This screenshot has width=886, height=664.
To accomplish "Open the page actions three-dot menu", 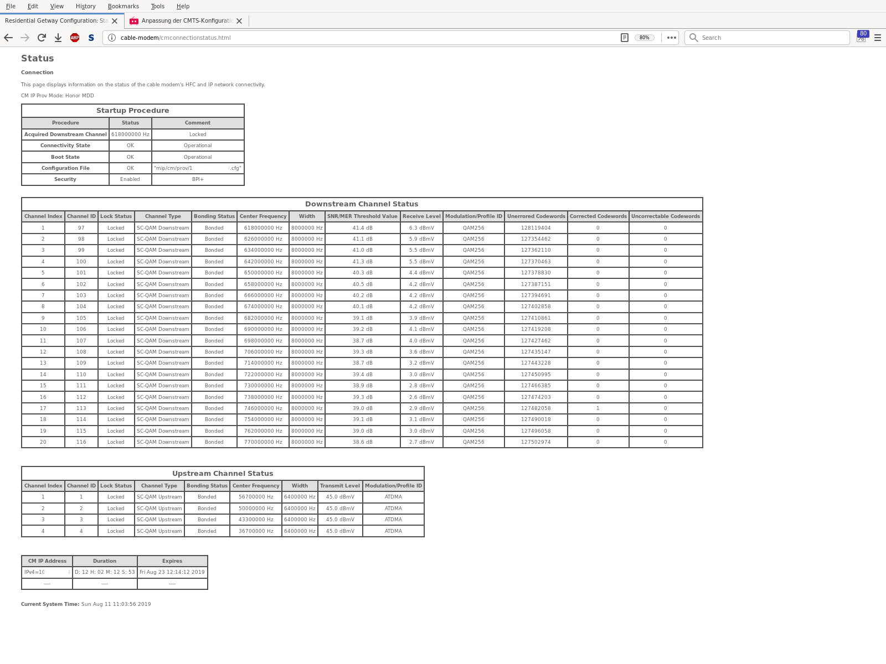I will coord(671,38).
